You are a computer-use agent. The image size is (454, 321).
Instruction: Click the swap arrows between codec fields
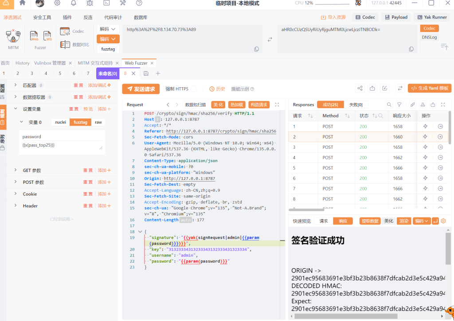pyautogui.click(x=270, y=39)
